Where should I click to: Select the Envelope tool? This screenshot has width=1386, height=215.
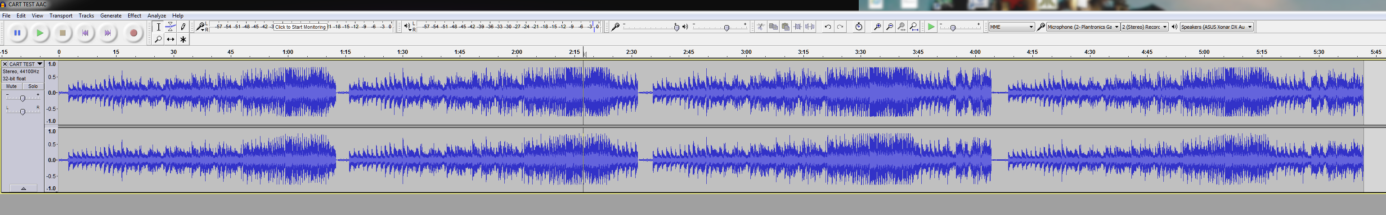coord(170,27)
